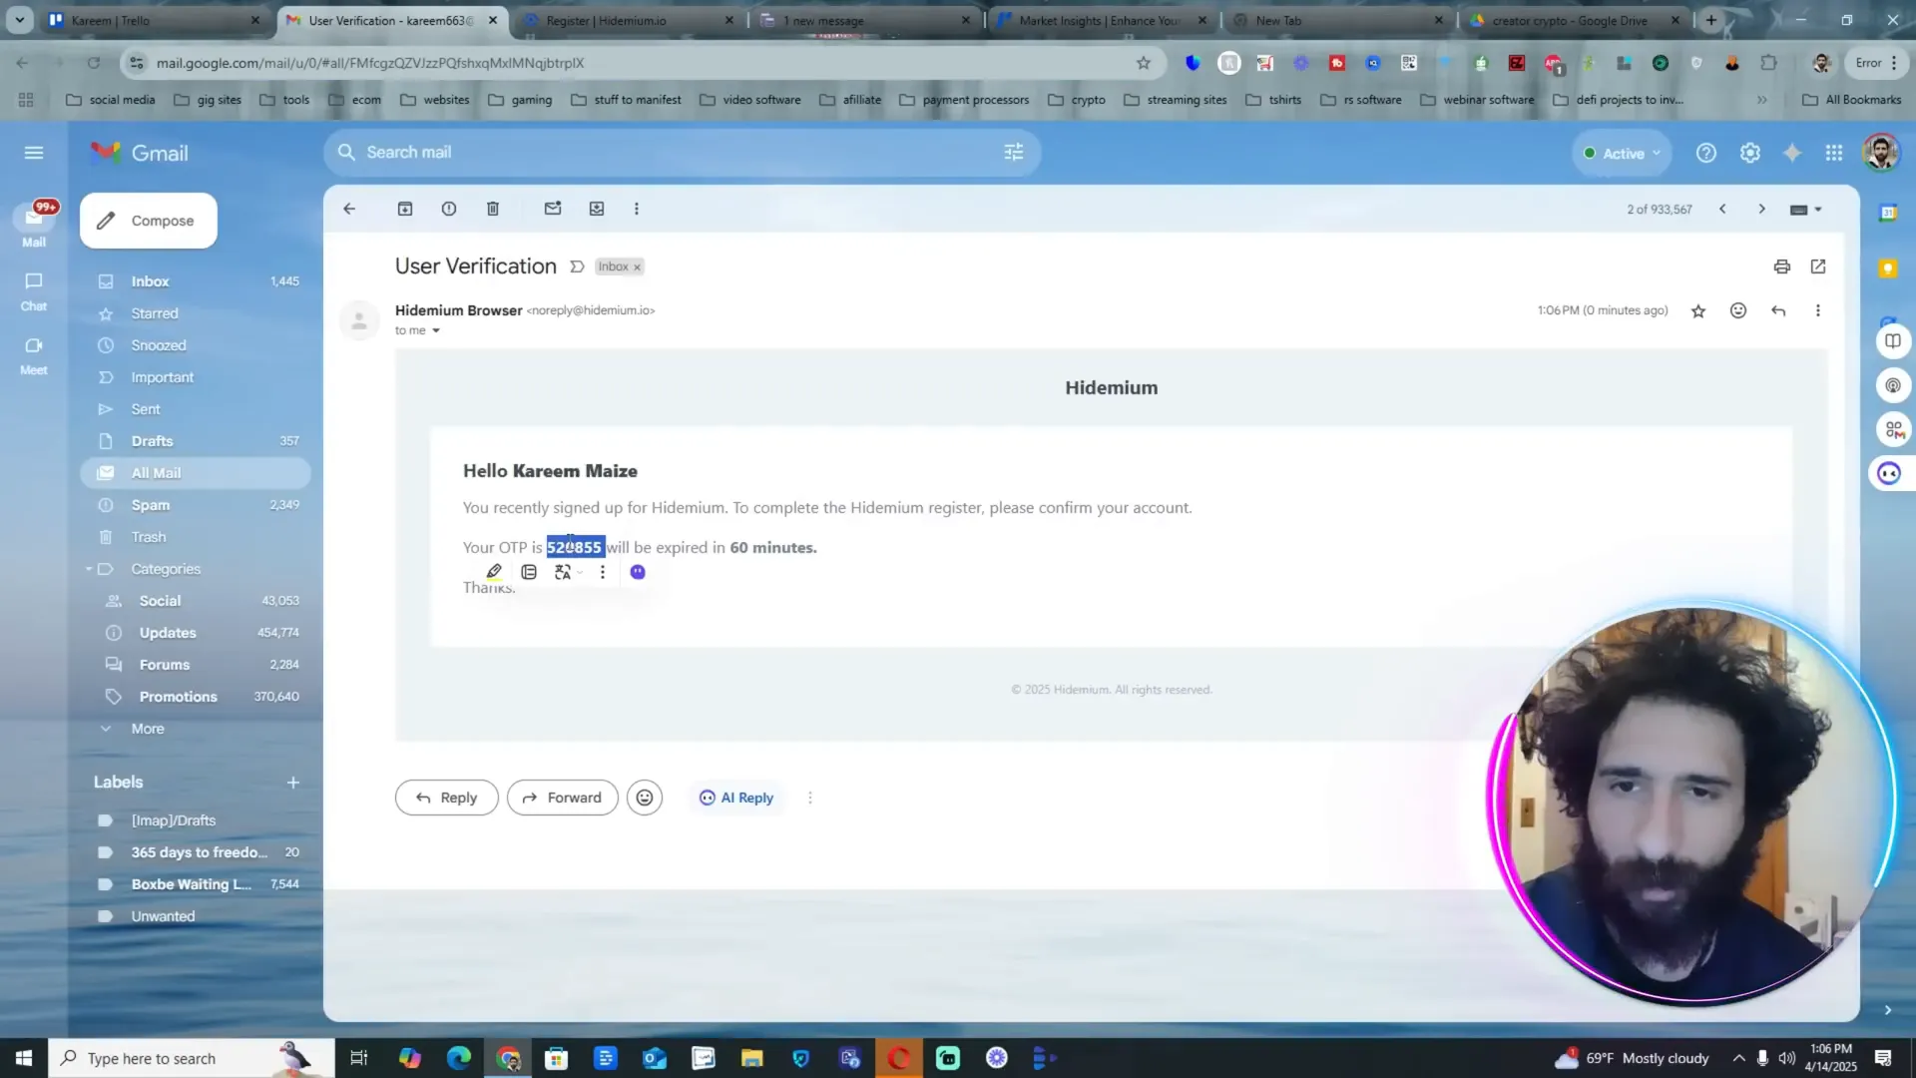Go to the newer email

[x=1722, y=209]
